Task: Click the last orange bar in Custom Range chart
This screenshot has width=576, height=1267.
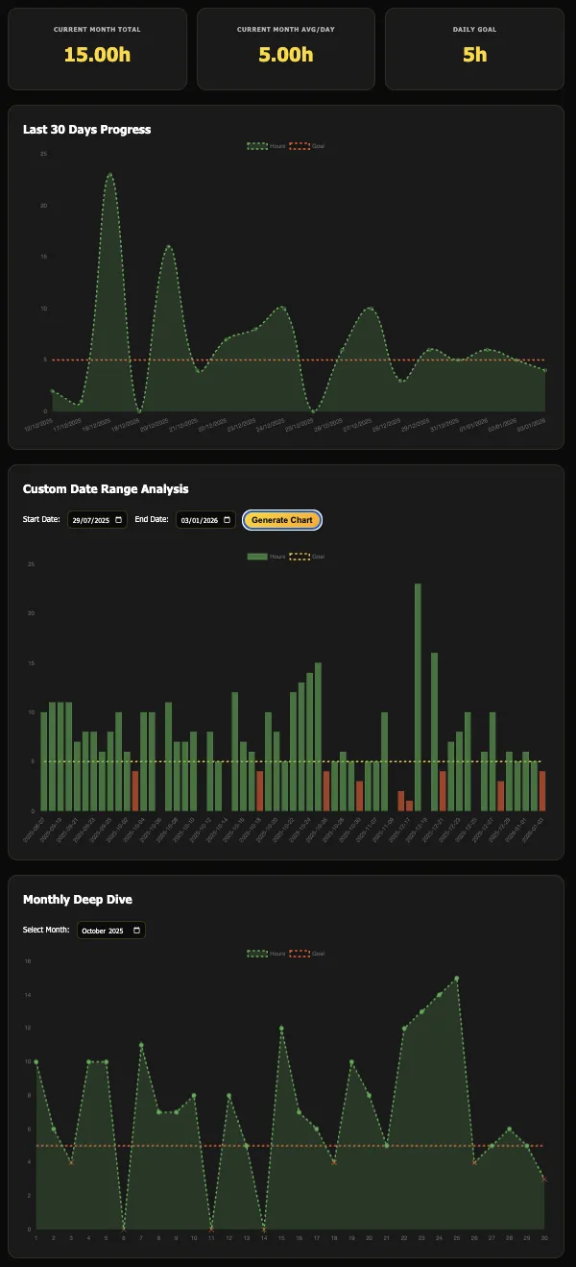Action: coord(542,790)
